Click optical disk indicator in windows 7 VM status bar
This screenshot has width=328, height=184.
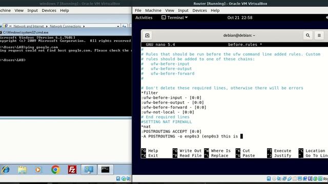click(x=124, y=178)
